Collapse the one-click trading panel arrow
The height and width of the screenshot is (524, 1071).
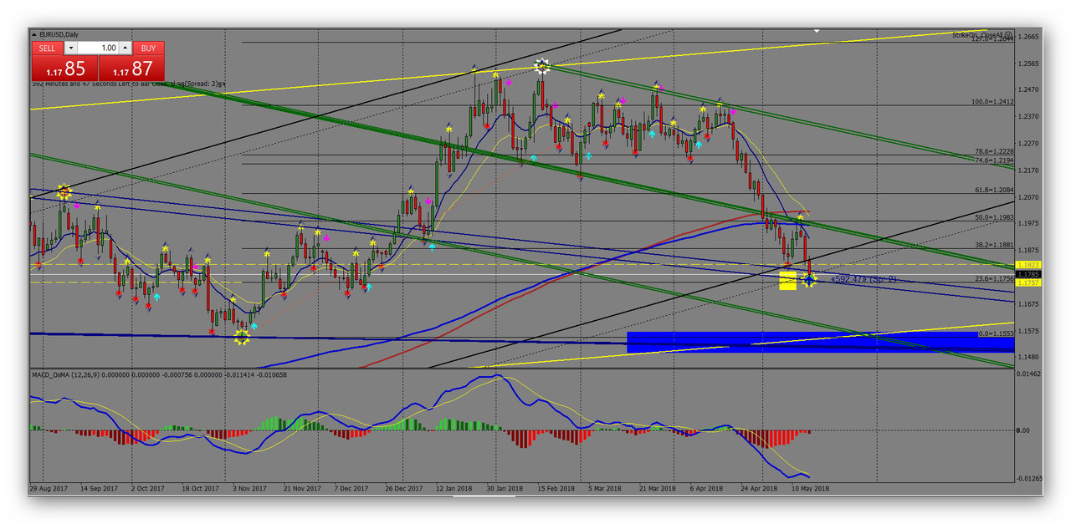[34, 34]
